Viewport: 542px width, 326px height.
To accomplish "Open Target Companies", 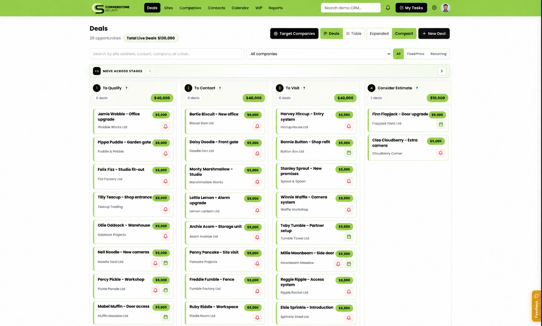I will point(294,34).
